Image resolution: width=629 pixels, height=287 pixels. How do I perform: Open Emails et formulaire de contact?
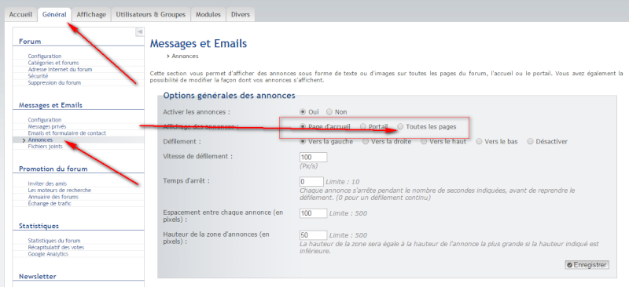click(67, 133)
